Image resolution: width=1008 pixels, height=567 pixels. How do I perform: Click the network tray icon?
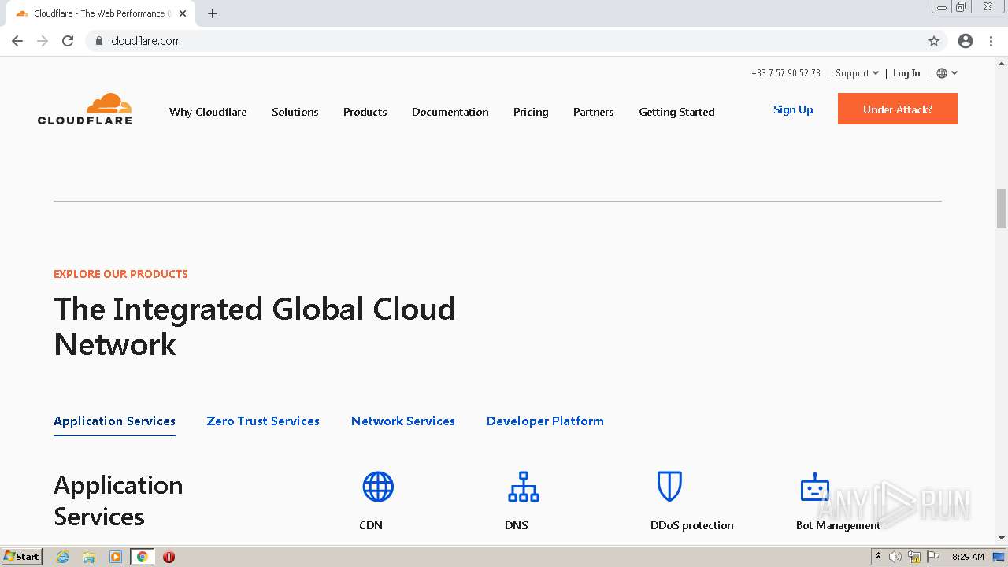tap(914, 557)
